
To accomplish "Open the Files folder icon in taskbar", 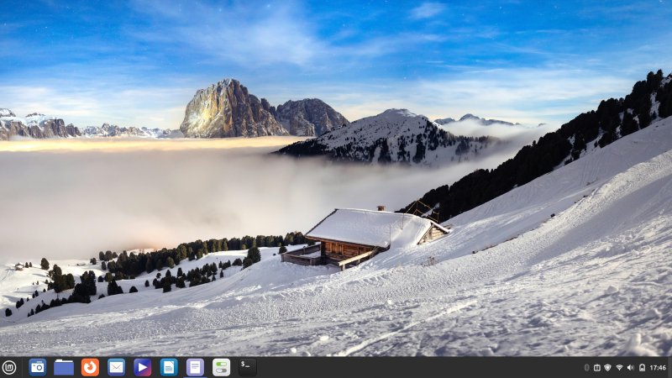I will [x=64, y=367].
